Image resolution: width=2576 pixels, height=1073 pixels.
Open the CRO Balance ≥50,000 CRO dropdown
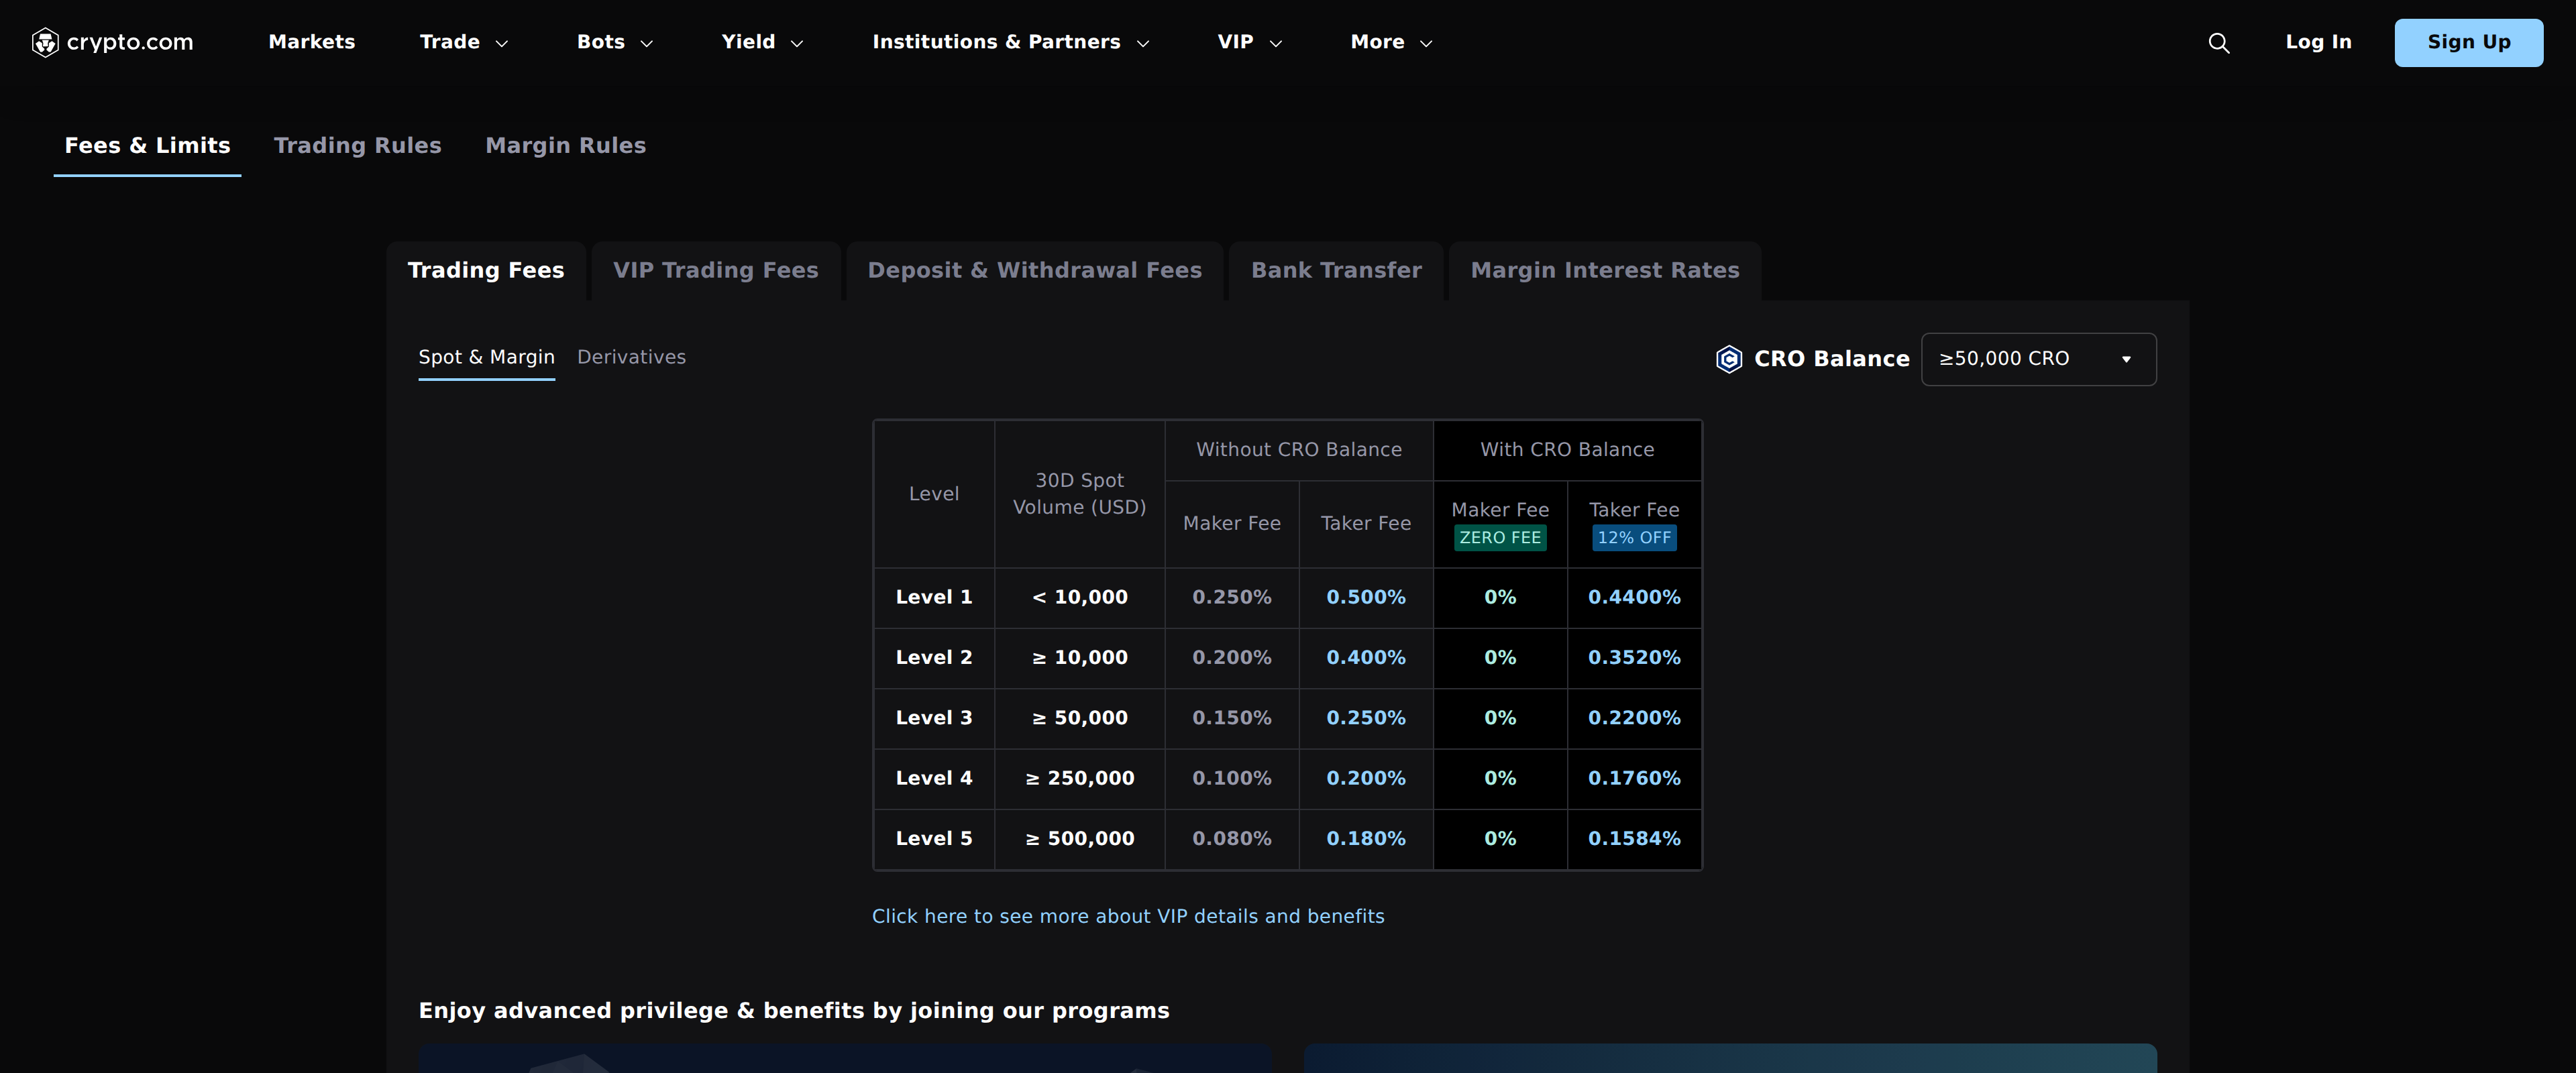tap(2038, 359)
